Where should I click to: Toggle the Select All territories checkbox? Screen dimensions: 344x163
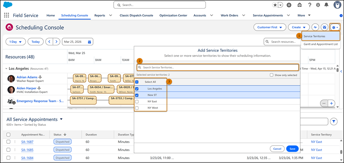tap(137, 82)
